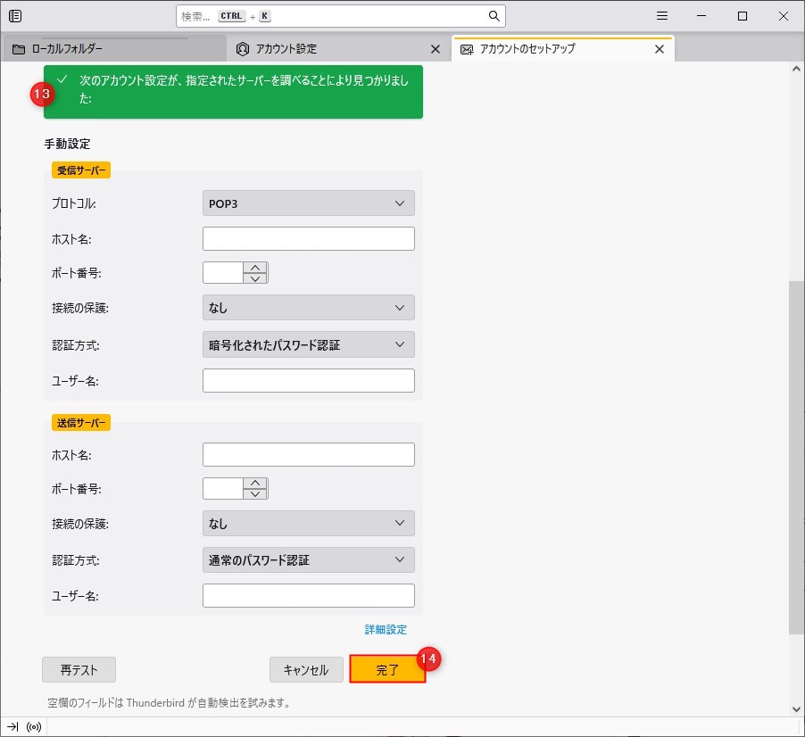The width and height of the screenshot is (805, 737).
Task: Click the search magnifier icon
Action: (494, 16)
